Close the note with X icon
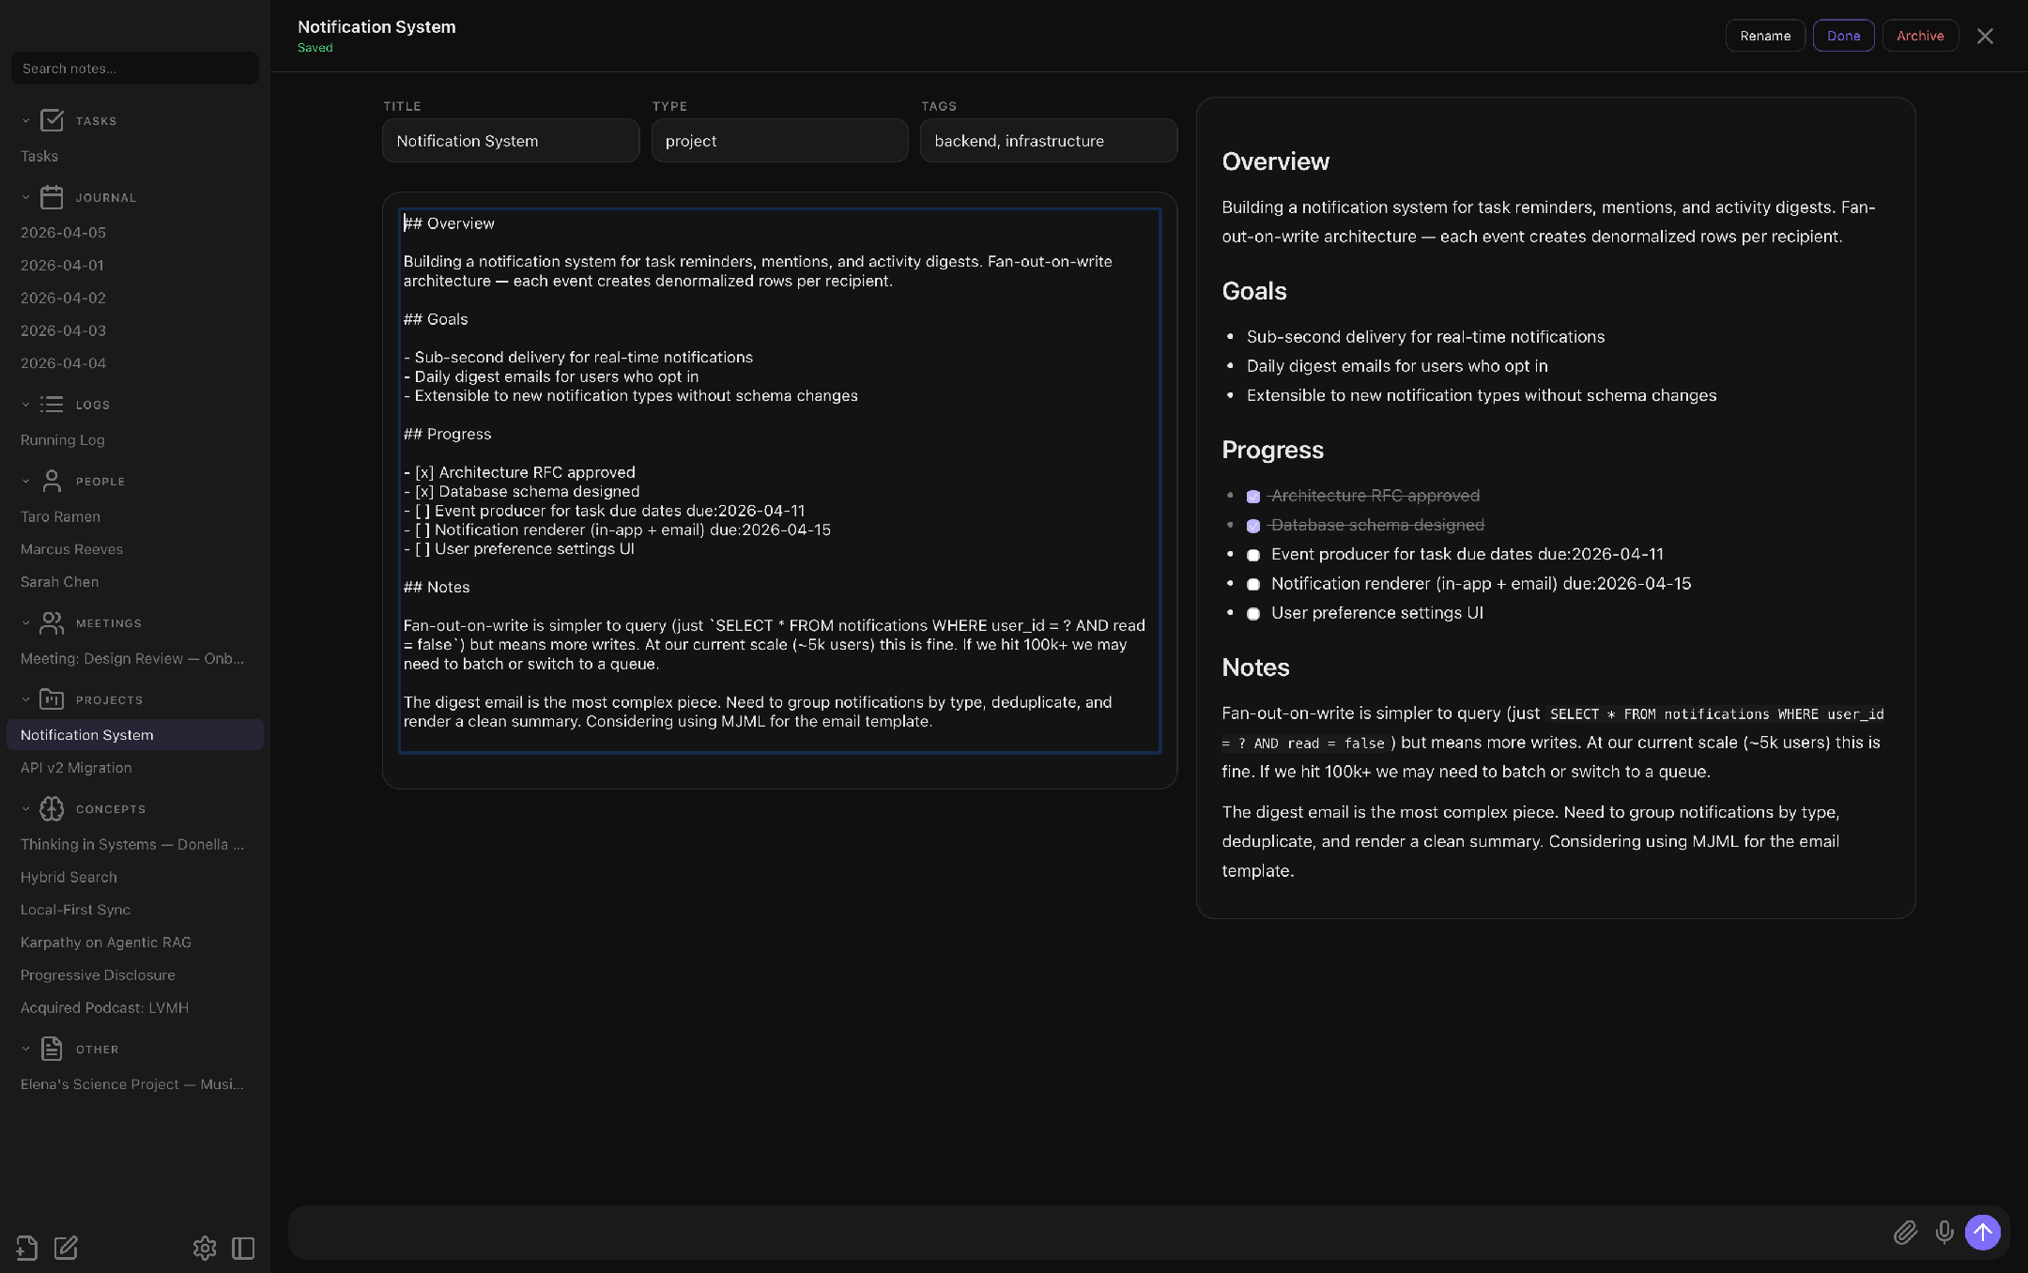 [1985, 36]
